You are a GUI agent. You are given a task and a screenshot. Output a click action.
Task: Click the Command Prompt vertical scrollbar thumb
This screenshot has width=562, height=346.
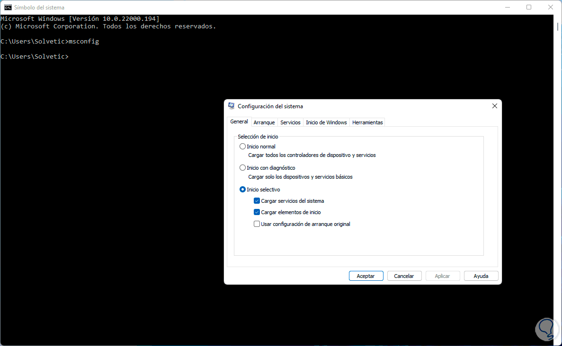click(x=558, y=27)
